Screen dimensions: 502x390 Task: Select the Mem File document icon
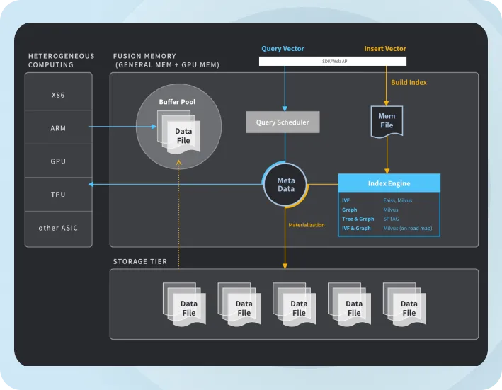click(387, 122)
